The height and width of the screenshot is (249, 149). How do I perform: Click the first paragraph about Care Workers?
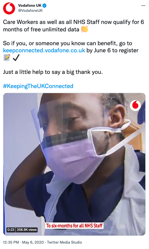[x=73, y=26]
